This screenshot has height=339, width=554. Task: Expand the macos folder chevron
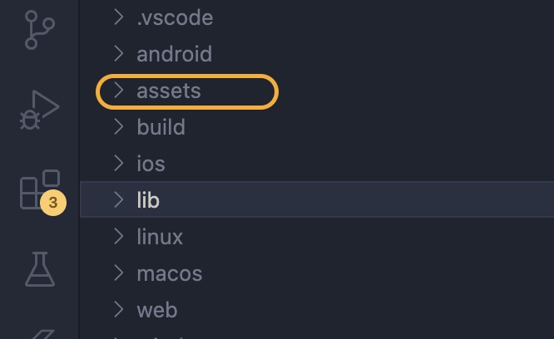point(119,273)
